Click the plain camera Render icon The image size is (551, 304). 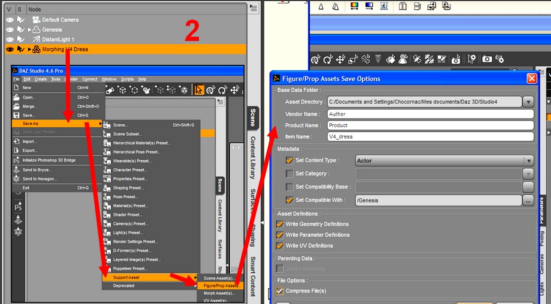487,59
